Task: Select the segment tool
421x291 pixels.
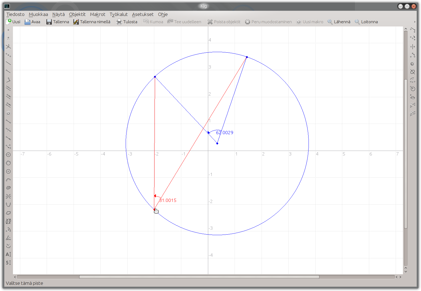Action: pos(8,121)
